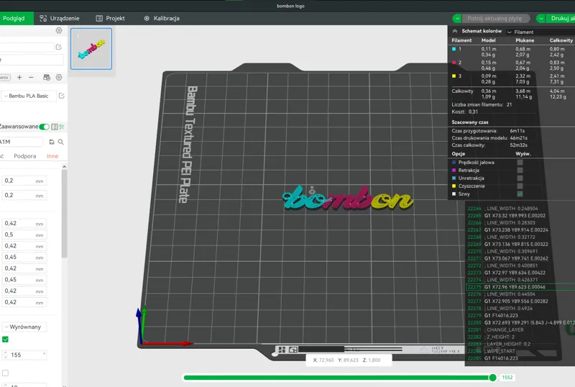Screen dimensions: 575x387
Task: Show Prędkość jałowa travel moves
Action: pos(520,163)
